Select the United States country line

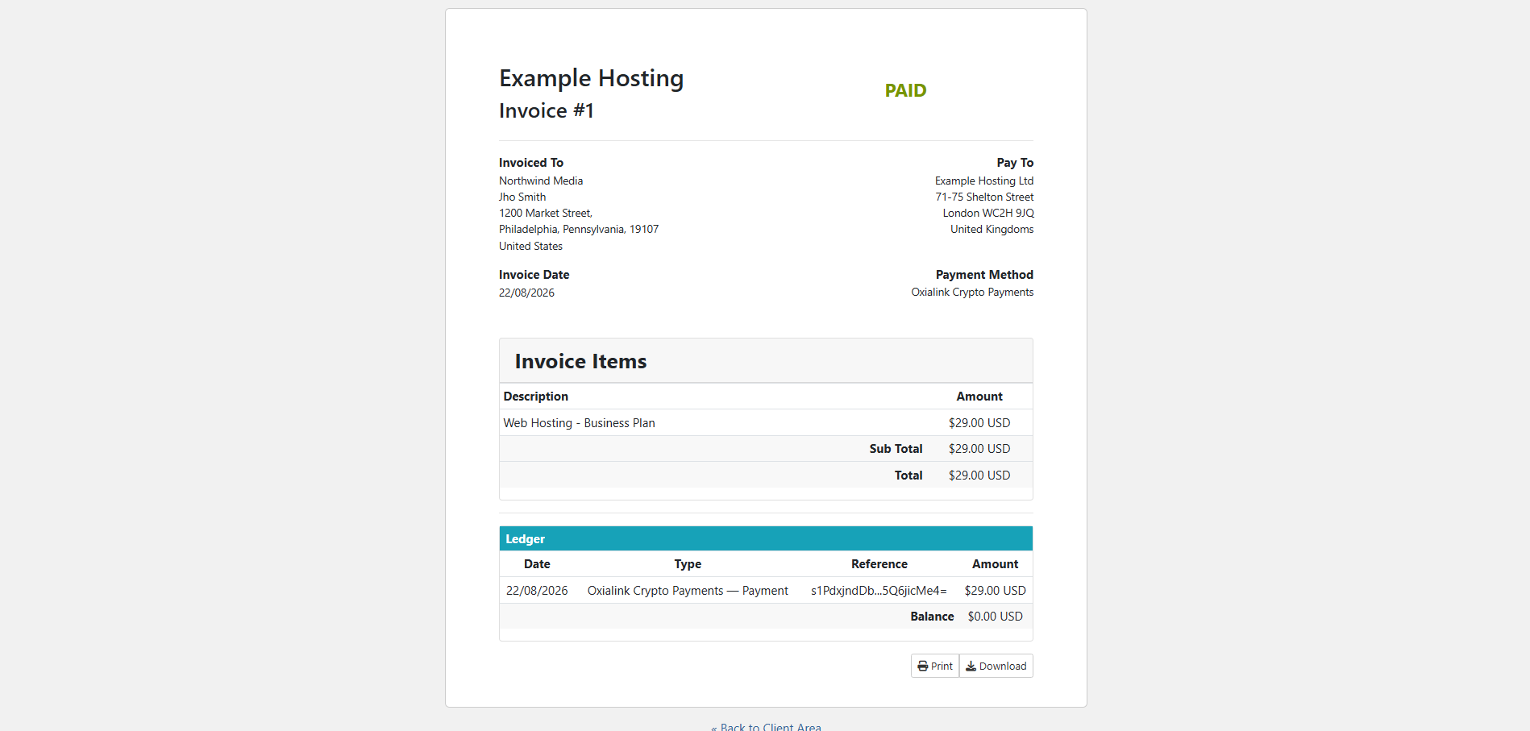click(x=530, y=246)
